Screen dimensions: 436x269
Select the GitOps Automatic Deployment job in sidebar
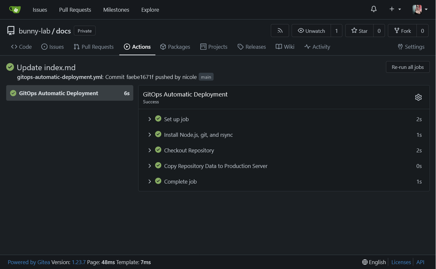coord(59,93)
